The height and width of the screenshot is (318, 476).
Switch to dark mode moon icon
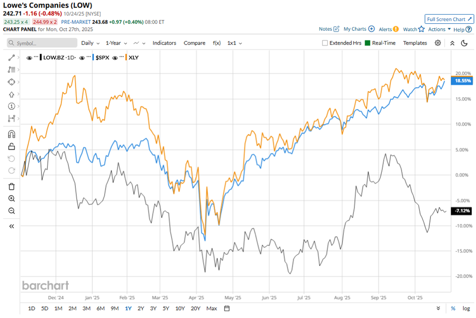[464, 43]
